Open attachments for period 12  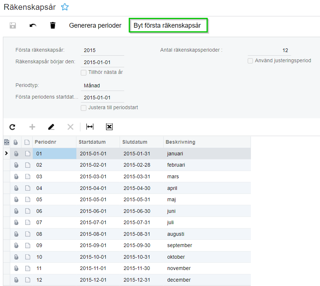pos(16,280)
